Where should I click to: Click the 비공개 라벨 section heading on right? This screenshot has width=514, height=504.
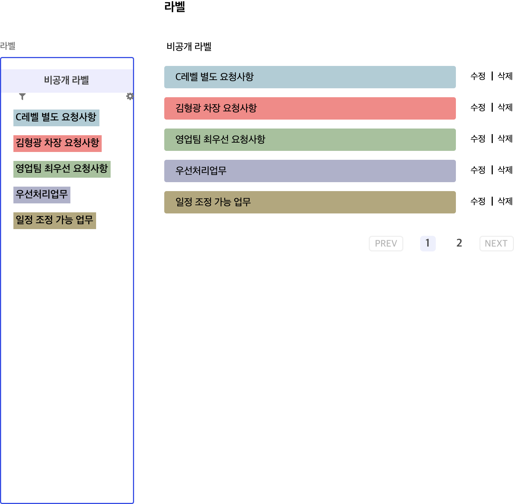click(x=189, y=47)
